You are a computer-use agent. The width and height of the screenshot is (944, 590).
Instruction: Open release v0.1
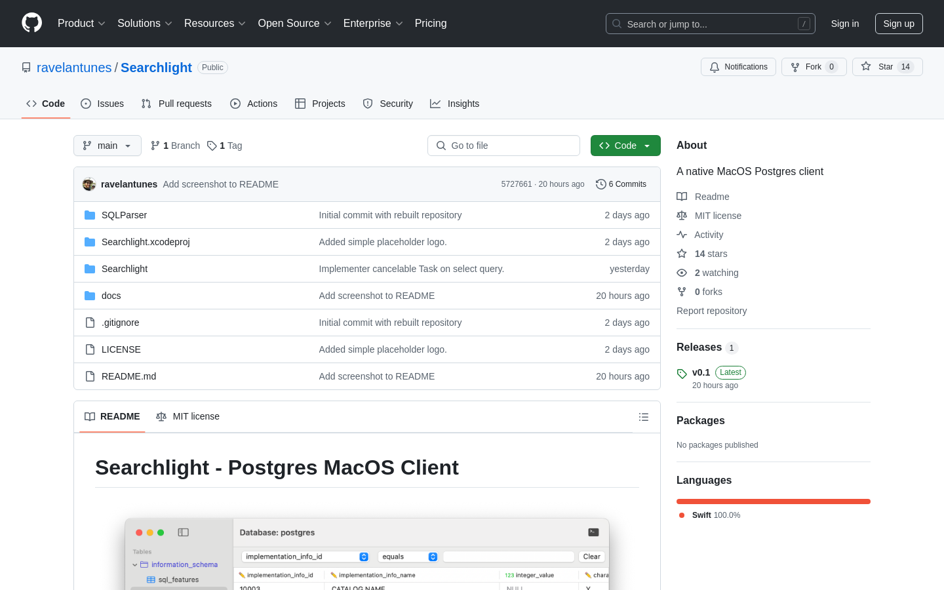[x=701, y=372]
